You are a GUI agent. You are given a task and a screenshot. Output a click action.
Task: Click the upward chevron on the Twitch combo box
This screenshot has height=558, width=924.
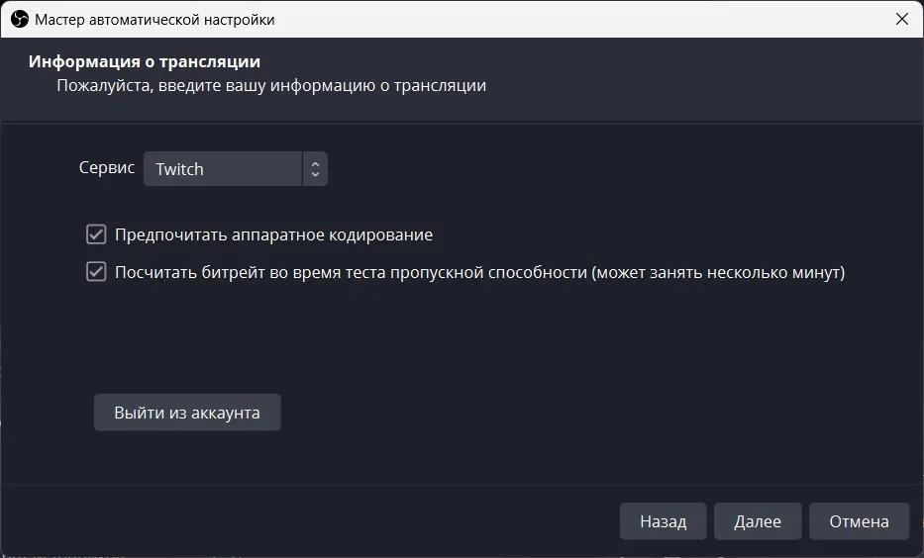pos(315,163)
